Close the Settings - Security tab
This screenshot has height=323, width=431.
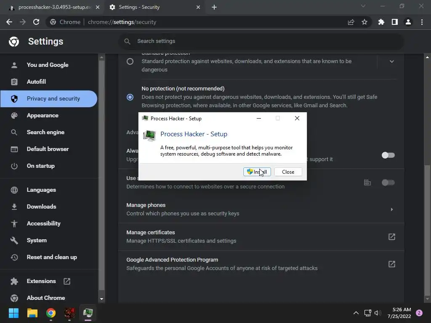[198, 7]
